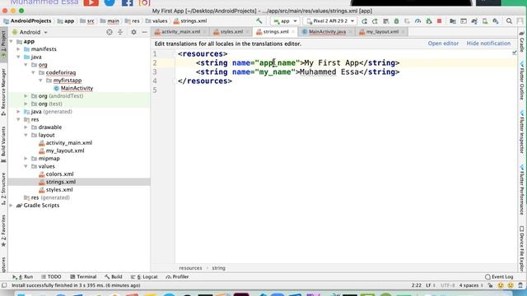Image resolution: width=527 pixels, height=296 pixels.
Task: Hide the Project panel with the minus icon
Action: coord(145,32)
